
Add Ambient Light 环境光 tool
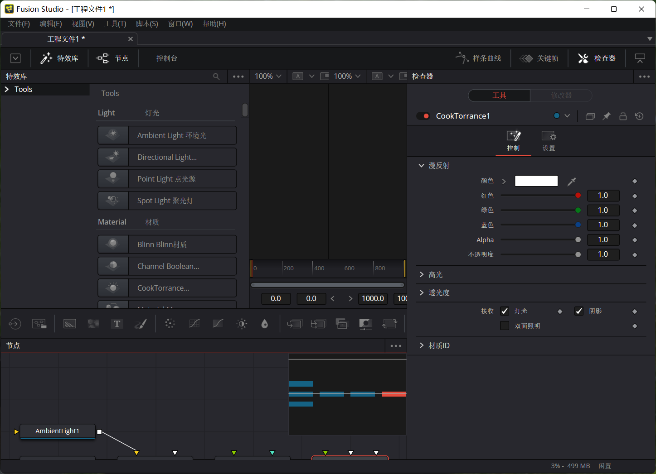click(x=167, y=135)
